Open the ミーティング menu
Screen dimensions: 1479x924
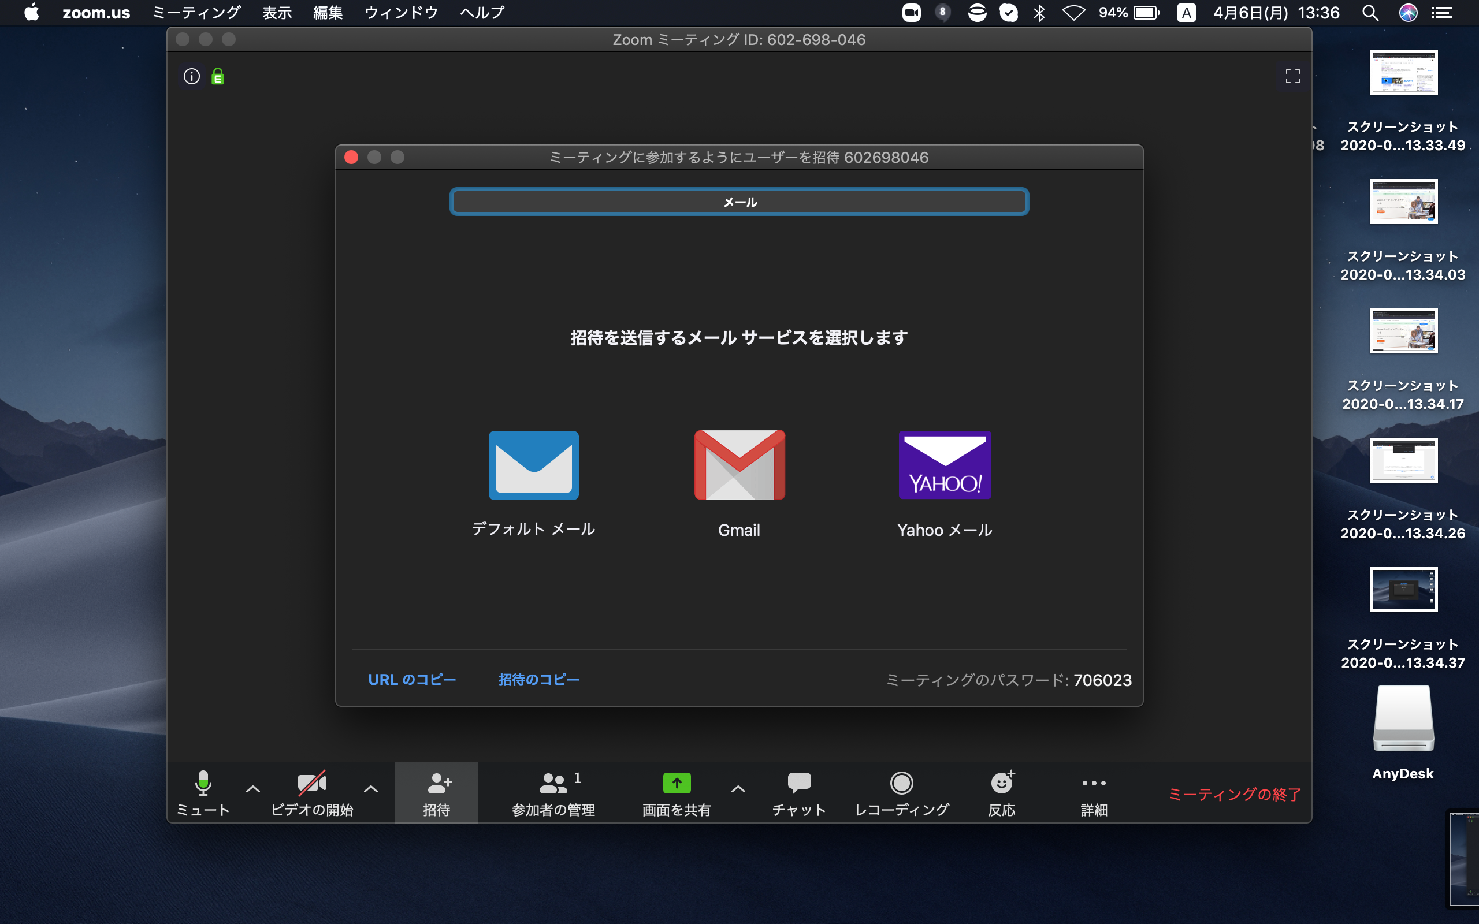[196, 13]
